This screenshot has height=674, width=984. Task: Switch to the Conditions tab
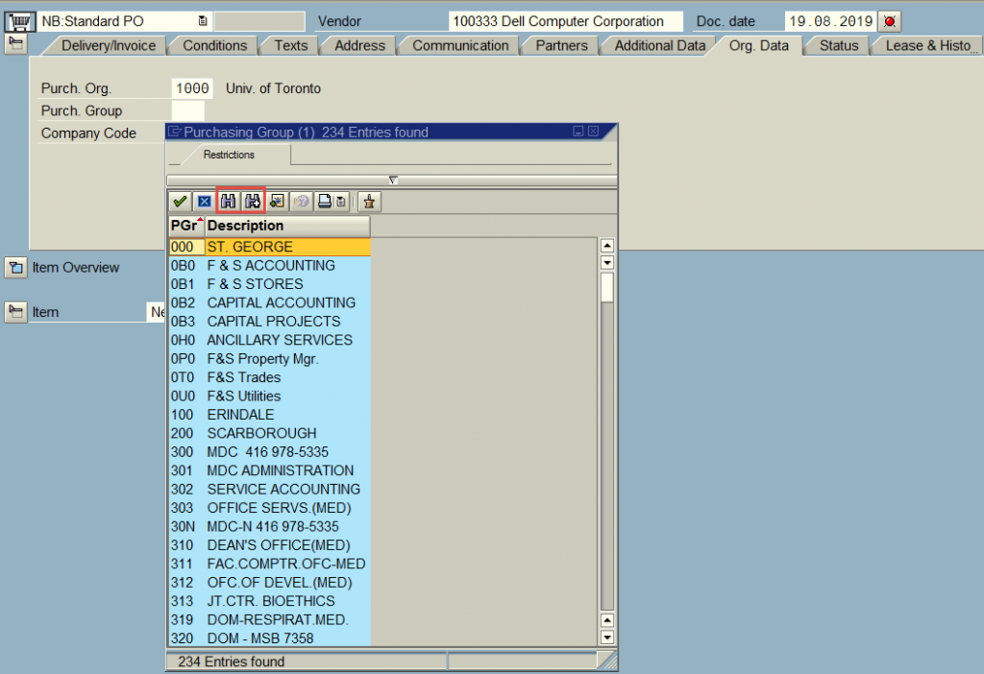pyautogui.click(x=214, y=45)
